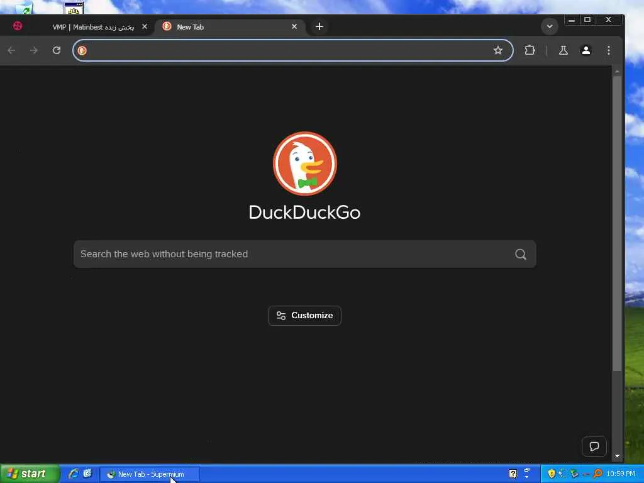Click the help question mark taskbar icon

pyautogui.click(x=513, y=474)
